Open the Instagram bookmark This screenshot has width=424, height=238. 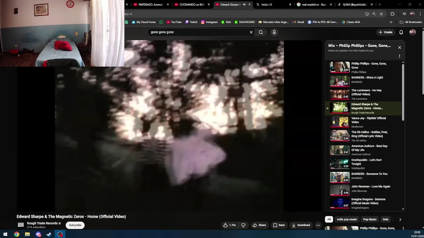pyautogui.click(x=209, y=22)
